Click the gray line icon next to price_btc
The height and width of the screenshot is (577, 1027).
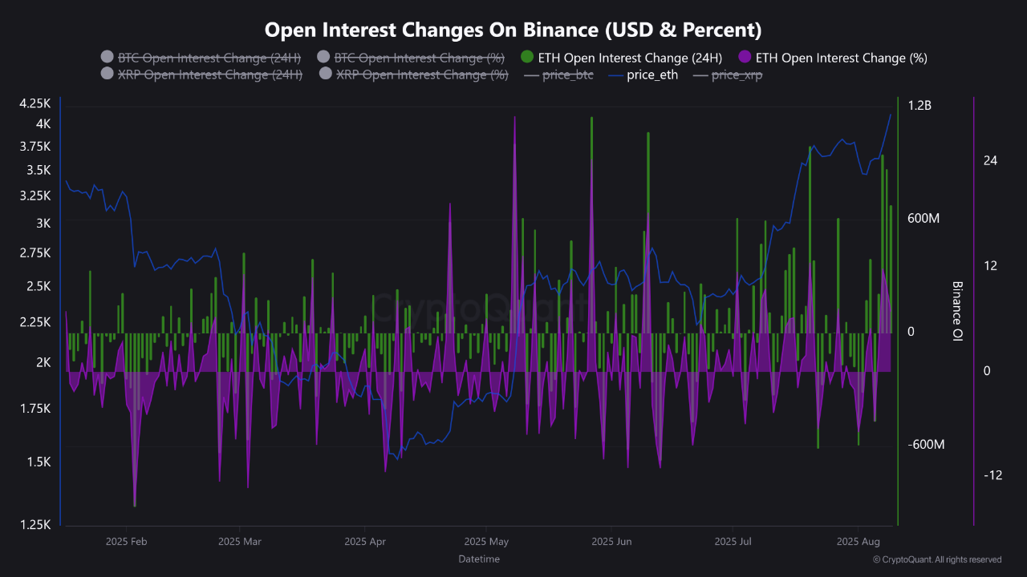tap(532, 75)
